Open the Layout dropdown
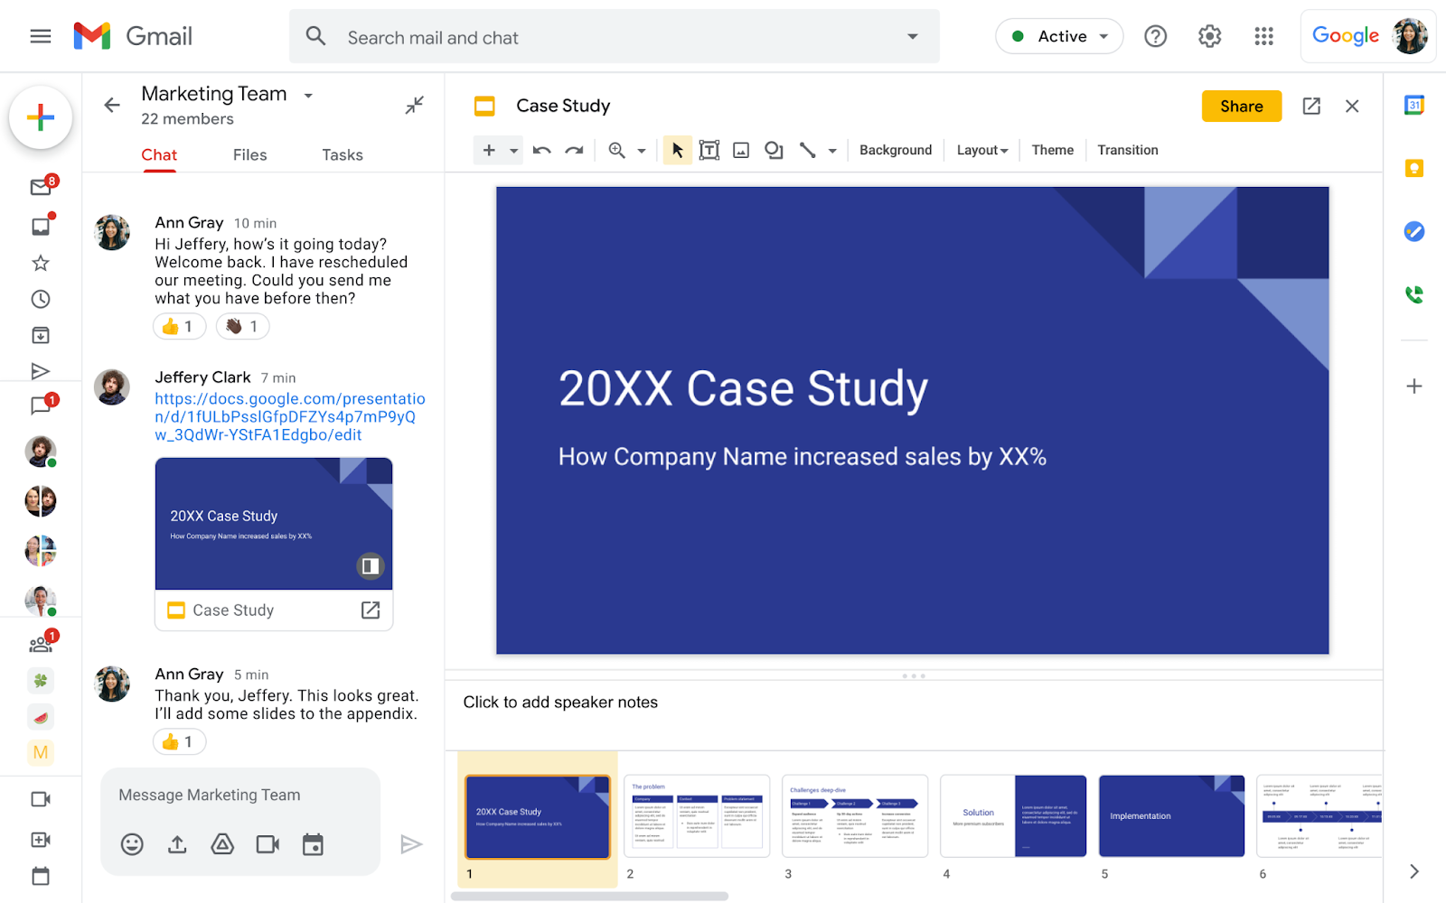 tap(981, 150)
